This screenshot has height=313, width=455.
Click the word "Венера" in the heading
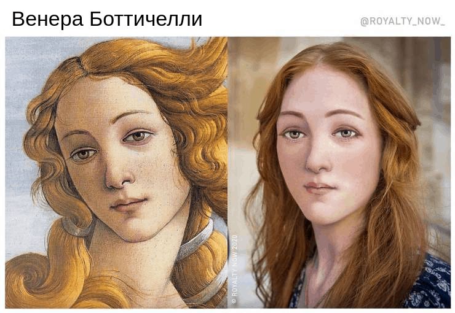(x=47, y=19)
